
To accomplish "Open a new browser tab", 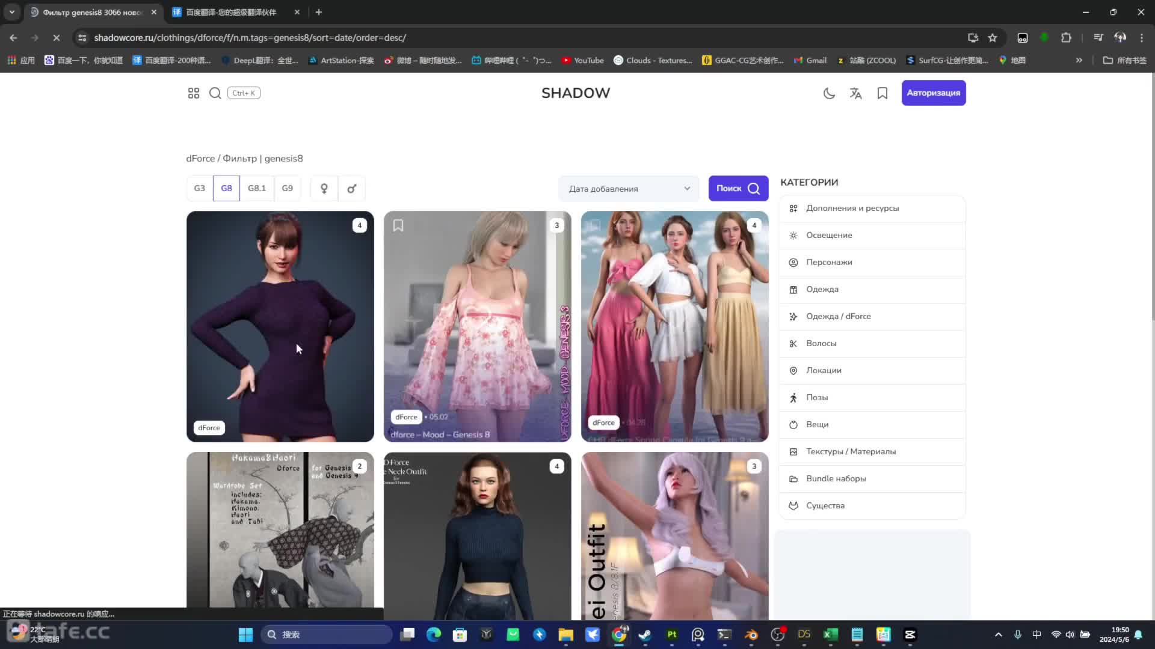I will tap(319, 12).
